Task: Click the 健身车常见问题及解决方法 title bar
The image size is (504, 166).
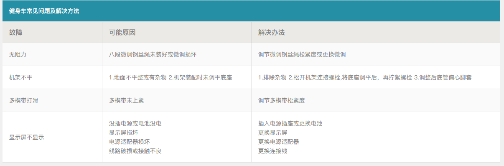Action: pyautogui.click(x=251, y=11)
